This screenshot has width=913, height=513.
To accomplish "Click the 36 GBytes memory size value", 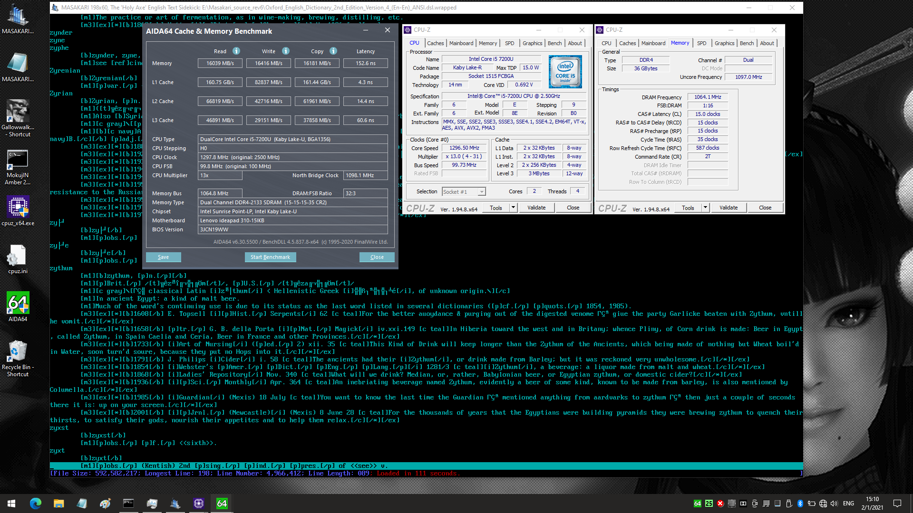I will [x=645, y=68].
